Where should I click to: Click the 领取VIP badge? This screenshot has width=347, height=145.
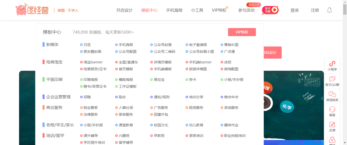pyautogui.click(x=254, y=5)
